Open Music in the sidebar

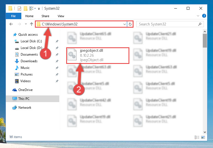pyautogui.click(x=22, y=68)
